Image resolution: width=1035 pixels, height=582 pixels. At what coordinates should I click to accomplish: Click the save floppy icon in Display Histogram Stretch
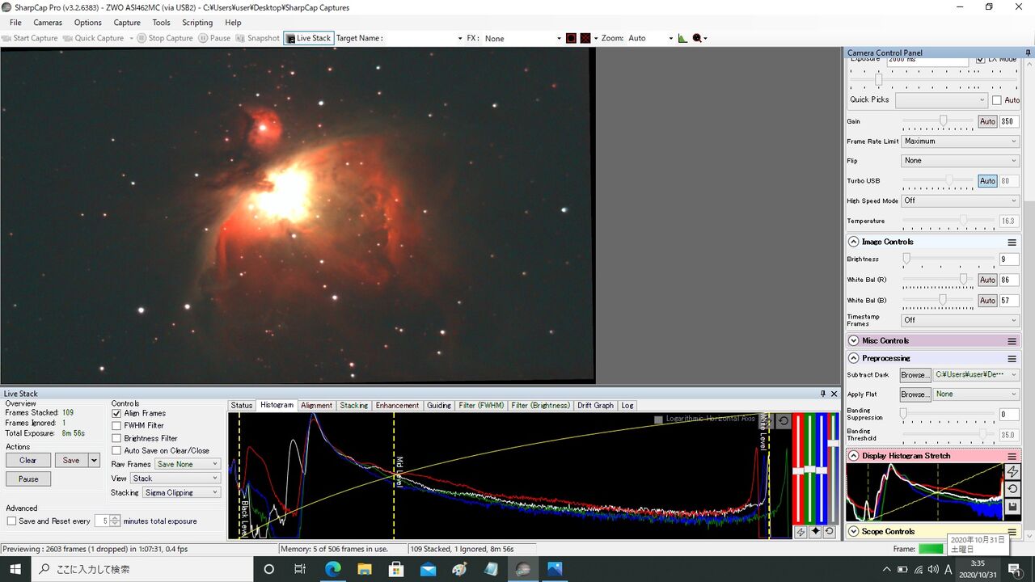tap(1012, 508)
